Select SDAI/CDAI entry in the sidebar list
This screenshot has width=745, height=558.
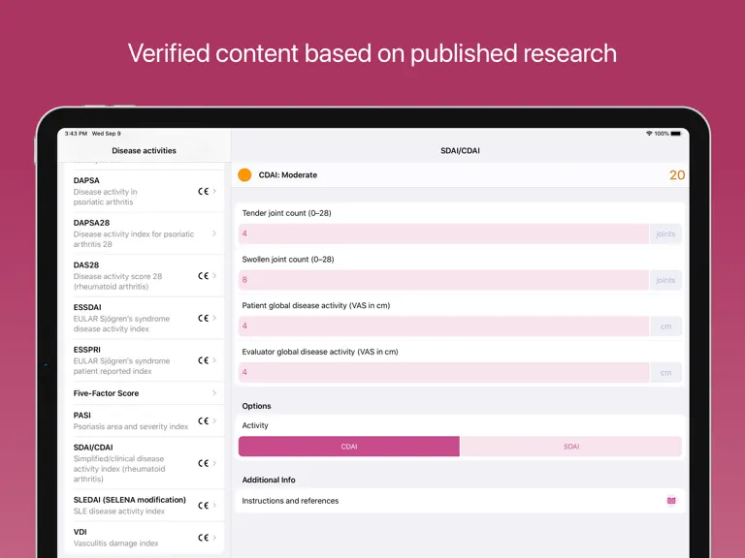point(145,463)
